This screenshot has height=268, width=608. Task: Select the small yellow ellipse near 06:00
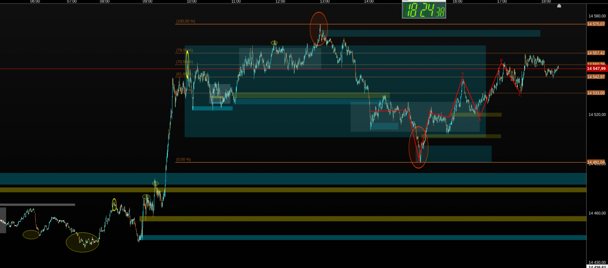tap(31, 235)
